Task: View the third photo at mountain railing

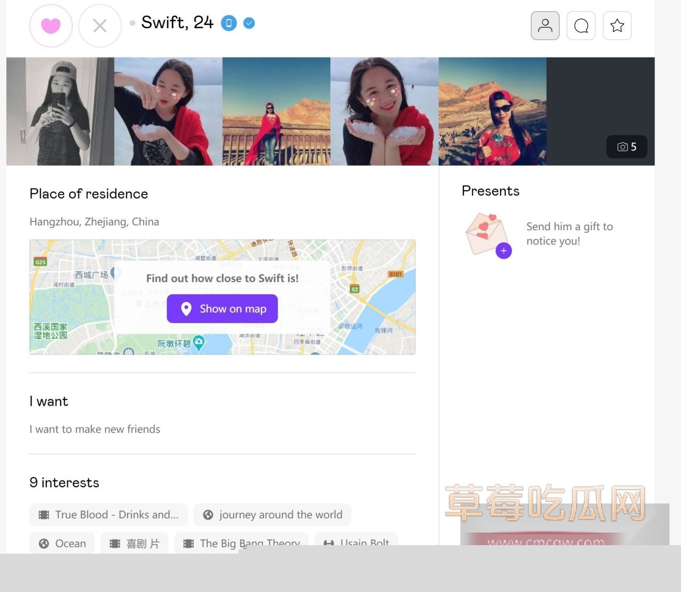Action: (276, 111)
